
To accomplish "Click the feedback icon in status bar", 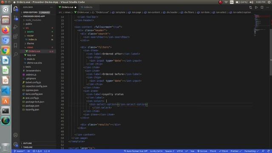I will coord(263,151).
